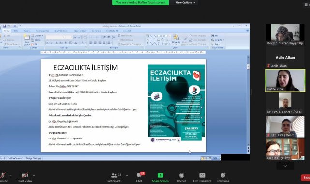This screenshot has width=310, height=184.
Task: Open Değiştir replace dropdown
Action: coord(218,40)
